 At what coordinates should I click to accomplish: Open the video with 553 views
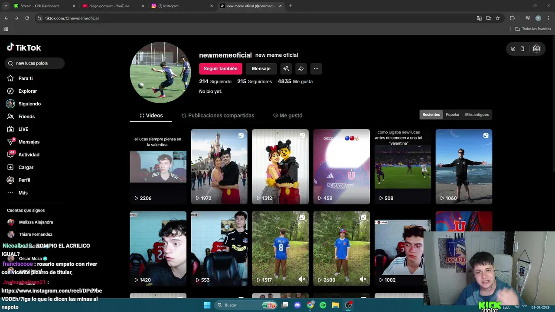pos(219,248)
